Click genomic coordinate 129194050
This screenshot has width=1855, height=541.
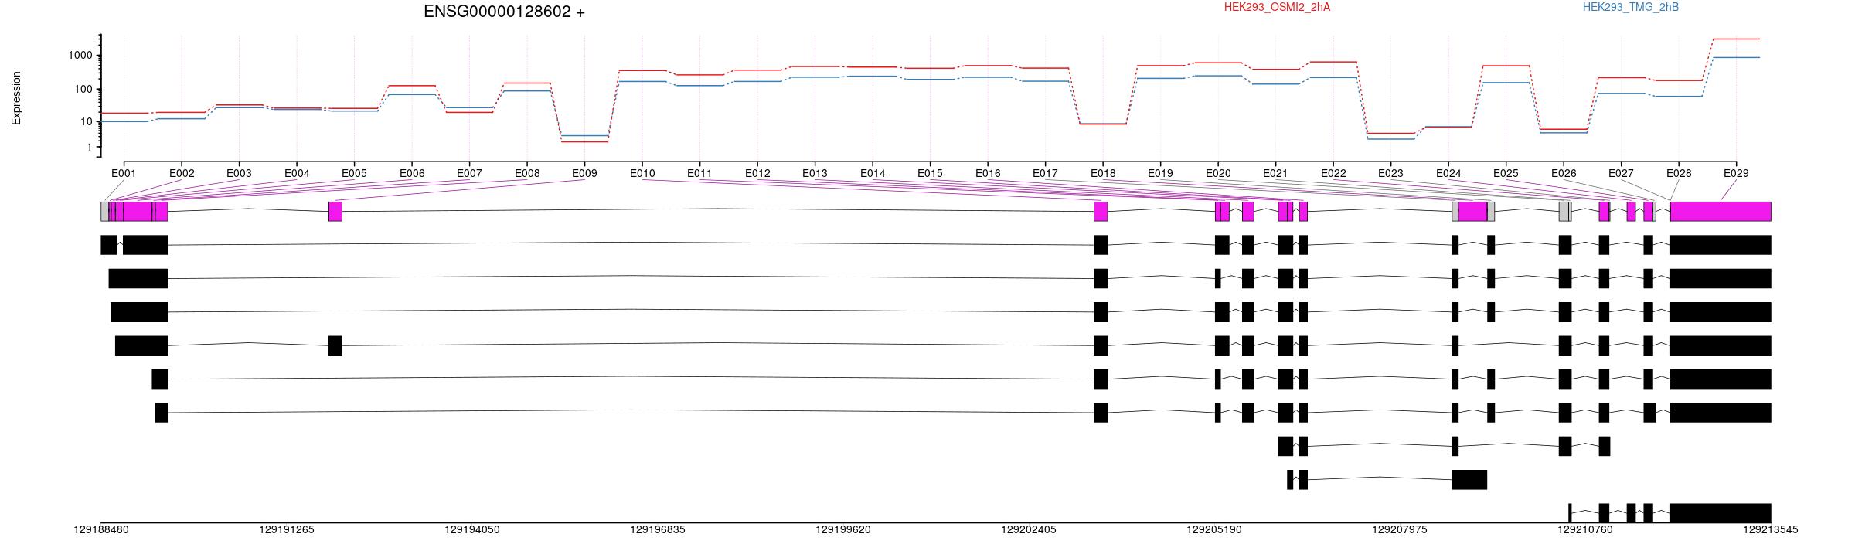coord(472,530)
